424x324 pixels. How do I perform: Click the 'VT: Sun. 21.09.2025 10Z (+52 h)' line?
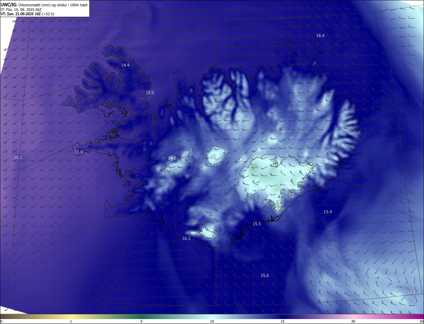coord(27,14)
